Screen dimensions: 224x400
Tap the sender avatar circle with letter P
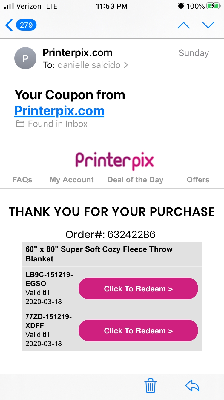tap(25, 58)
